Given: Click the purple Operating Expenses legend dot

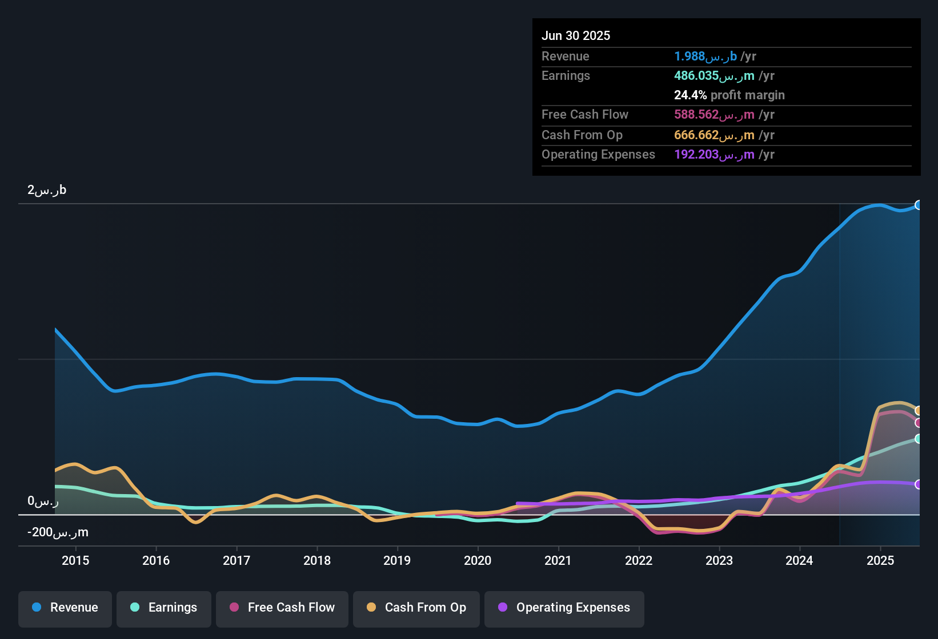Looking at the screenshot, I should pos(502,608).
